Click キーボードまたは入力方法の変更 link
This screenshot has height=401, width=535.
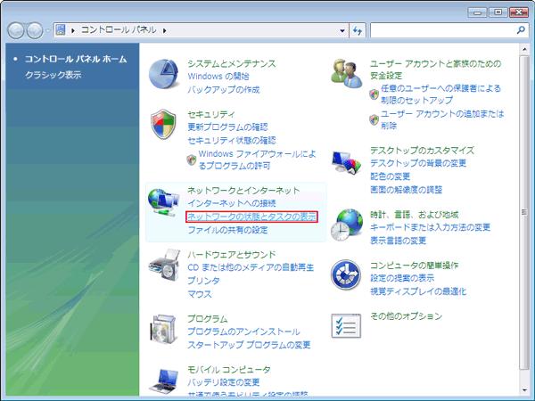click(x=431, y=227)
